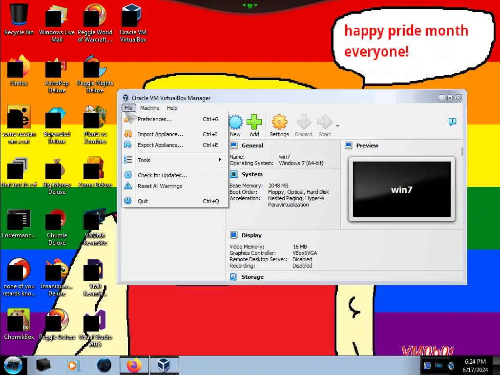Select Import Appliance... menu entry
The image size is (500, 375).
(x=175, y=134)
